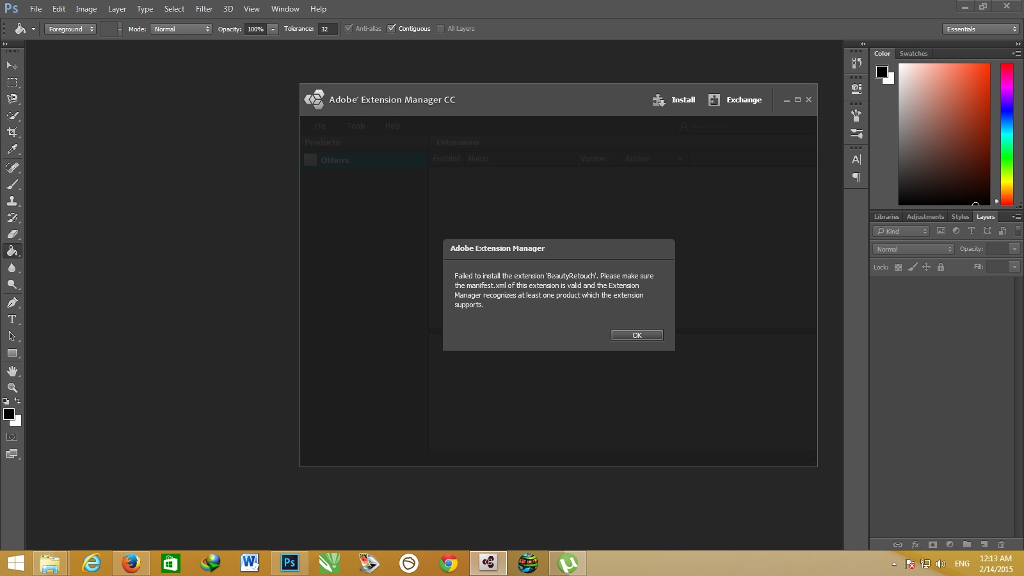
Task: Select the Eyedropper tool
Action: pyautogui.click(x=12, y=149)
